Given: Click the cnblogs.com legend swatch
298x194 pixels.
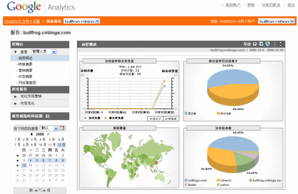Looking at the screenshot, I should pyautogui.click(x=186, y=180).
